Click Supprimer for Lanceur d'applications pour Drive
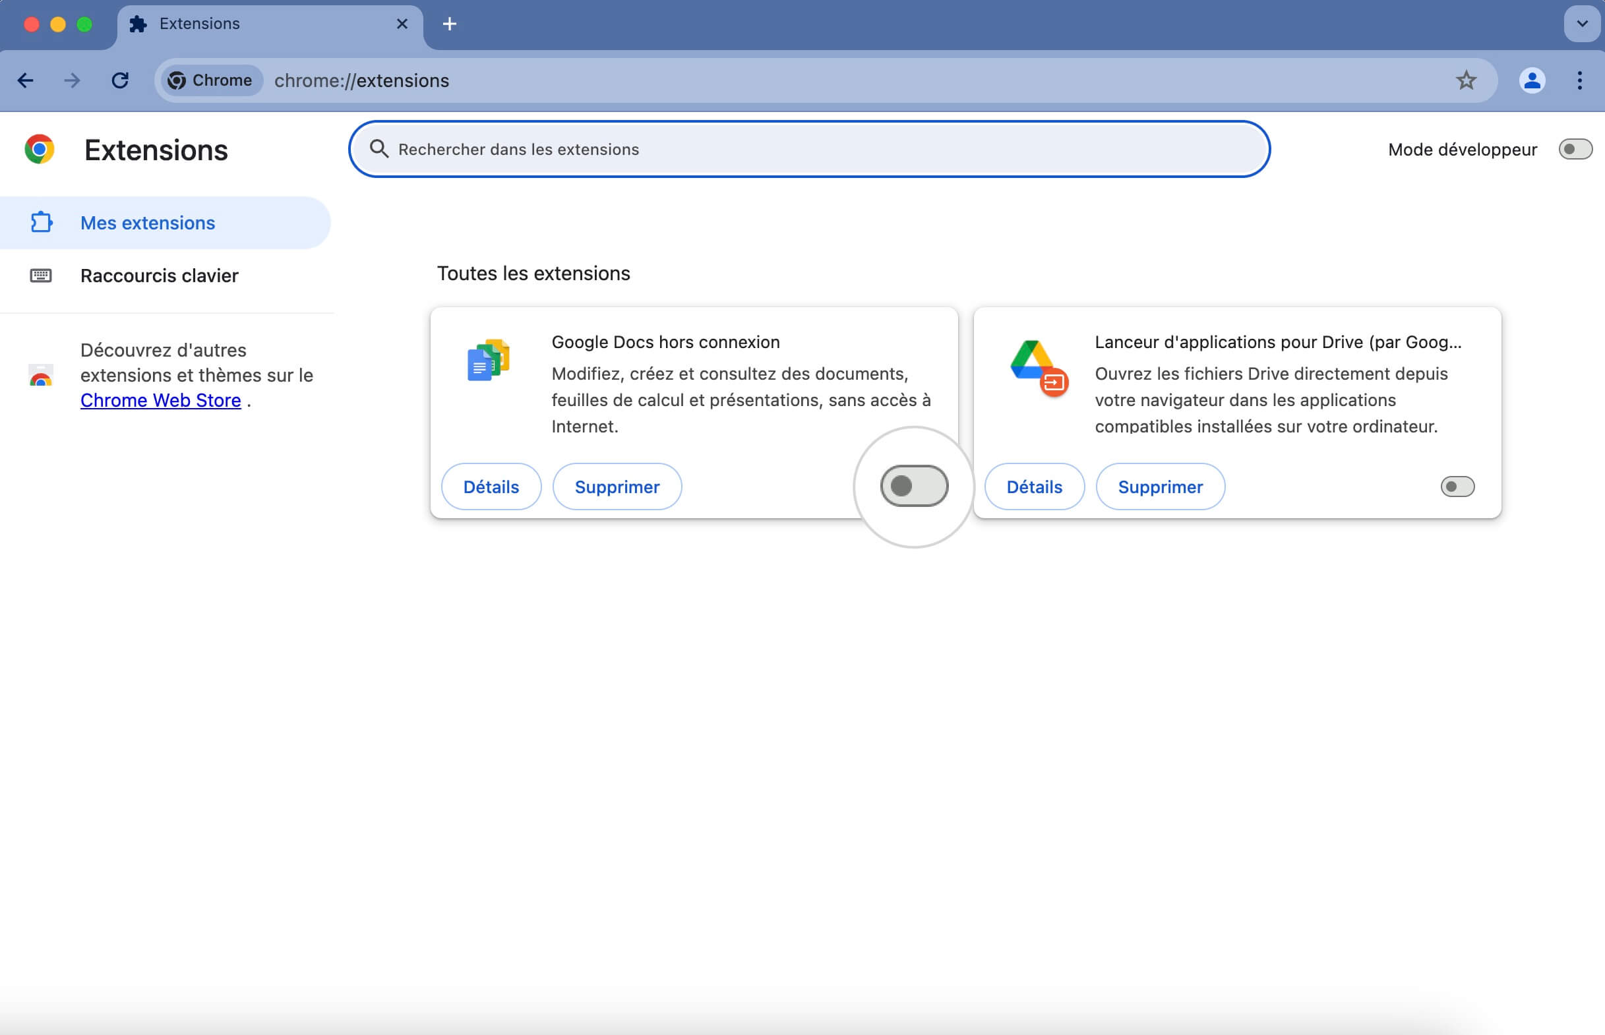 (1160, 487)
